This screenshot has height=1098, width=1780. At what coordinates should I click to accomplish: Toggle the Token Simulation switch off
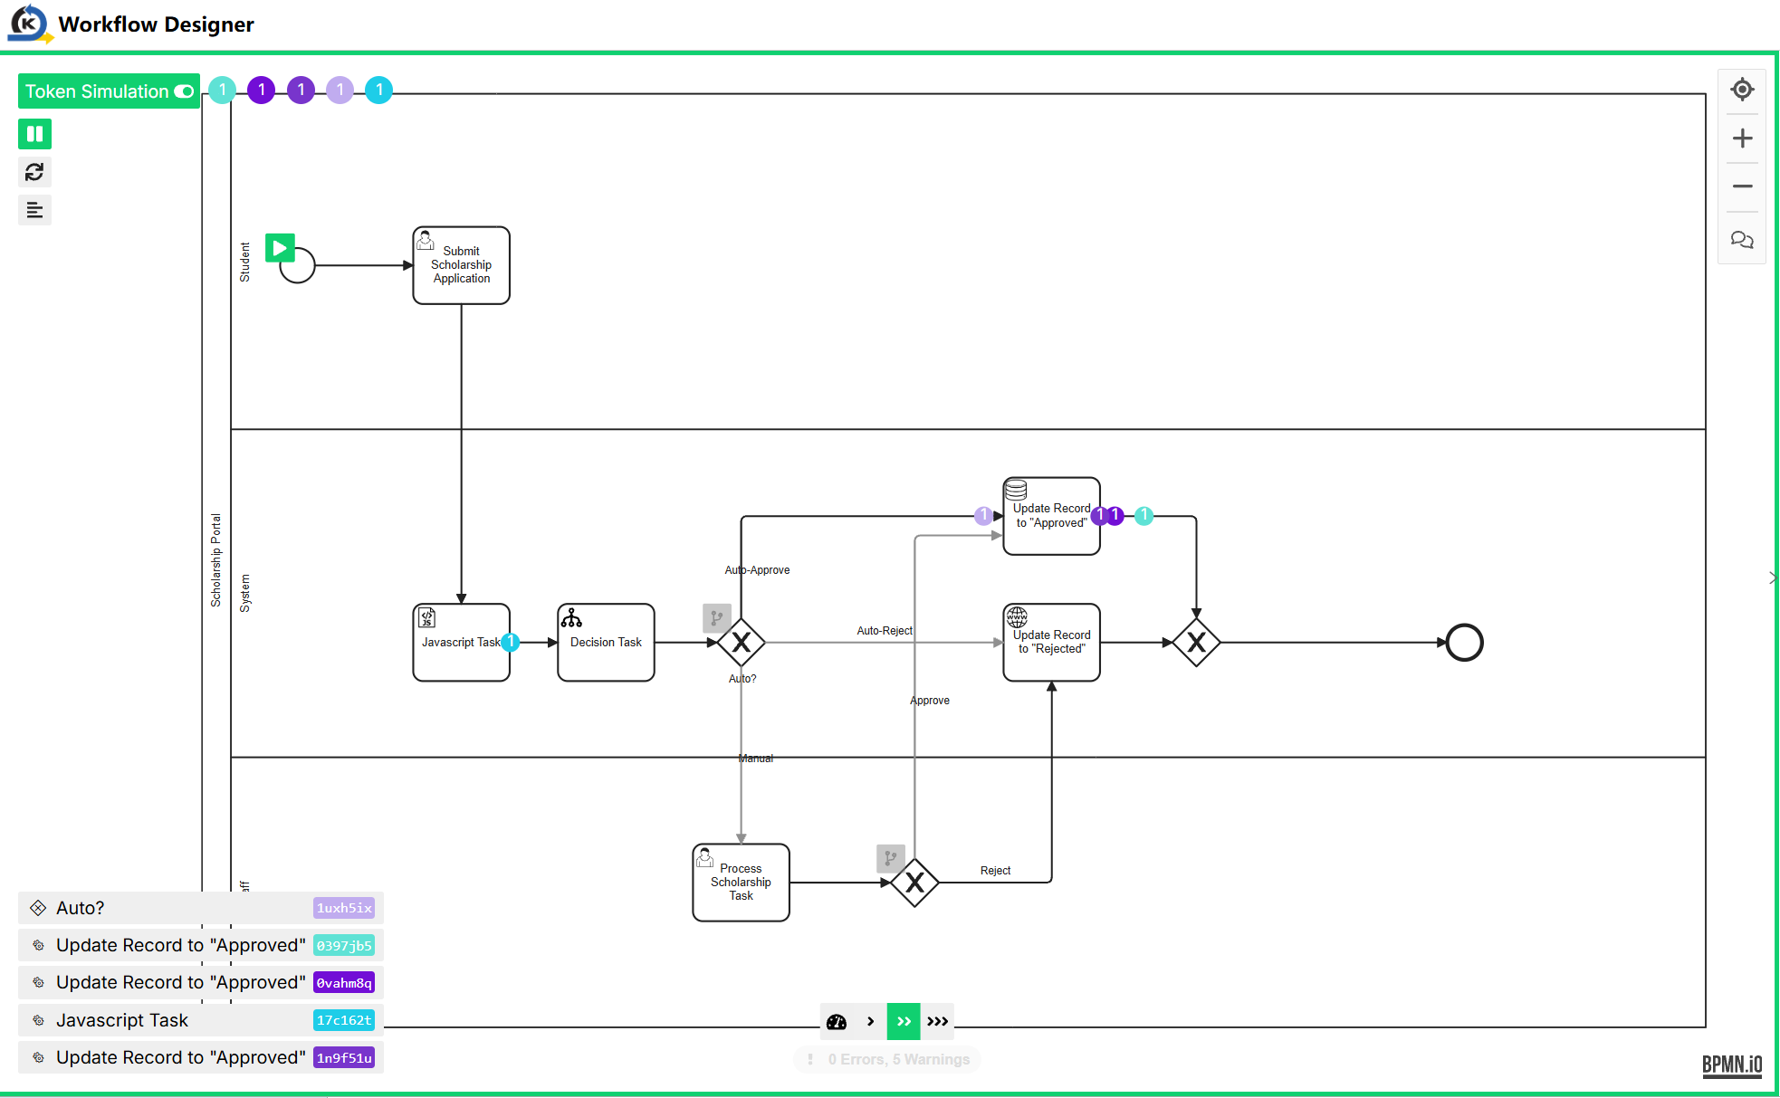109,91
